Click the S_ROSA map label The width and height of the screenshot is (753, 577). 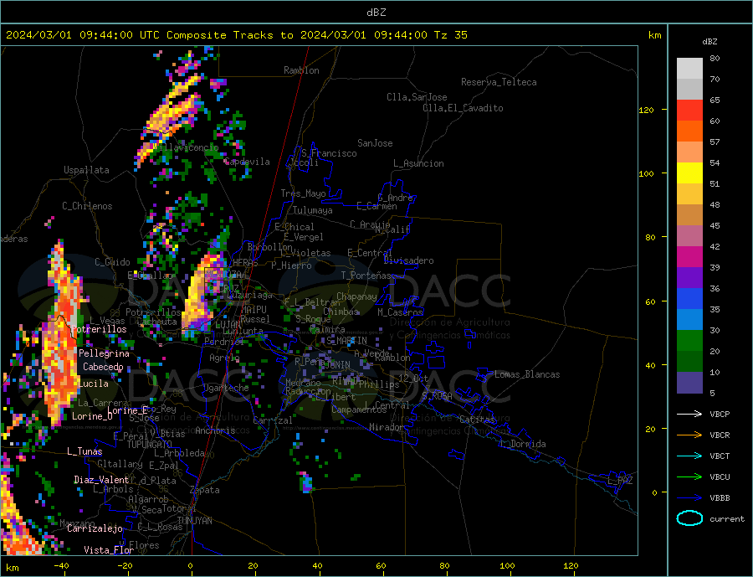pyautogui.click(x=437, y=396)
